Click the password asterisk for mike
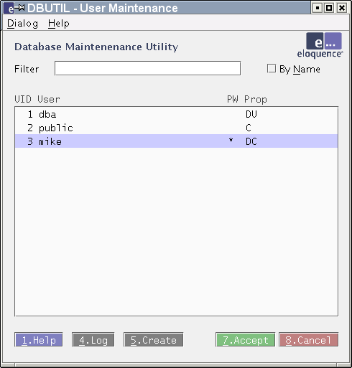Viewport: 352px width, 368px height. [x=231, y=140]
